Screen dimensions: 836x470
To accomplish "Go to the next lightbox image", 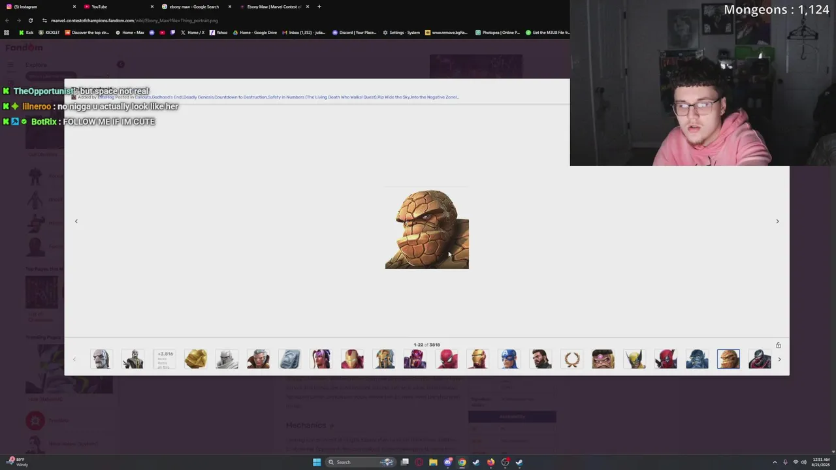I will (x=777, y=221).
